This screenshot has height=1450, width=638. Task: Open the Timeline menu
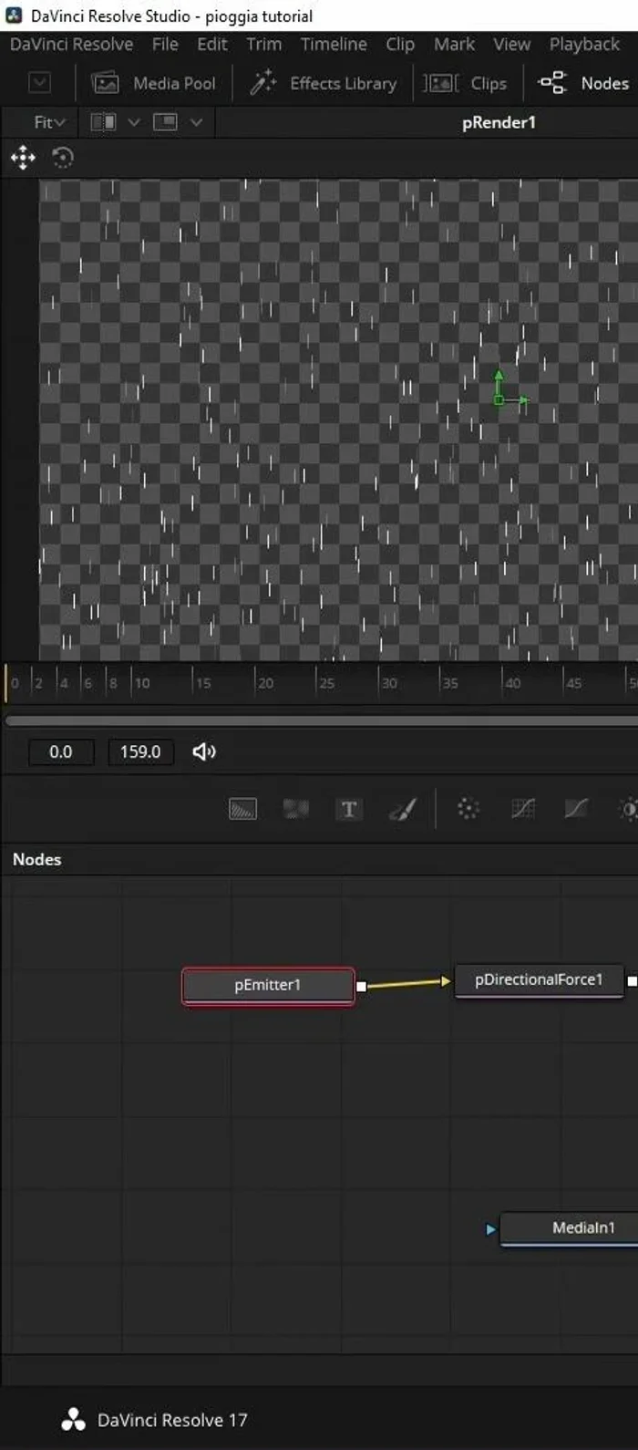pos(334,44)
